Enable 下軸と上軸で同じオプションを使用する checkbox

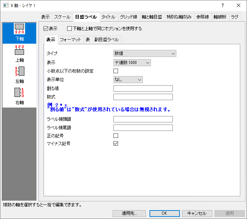click(x=69, y=29)
